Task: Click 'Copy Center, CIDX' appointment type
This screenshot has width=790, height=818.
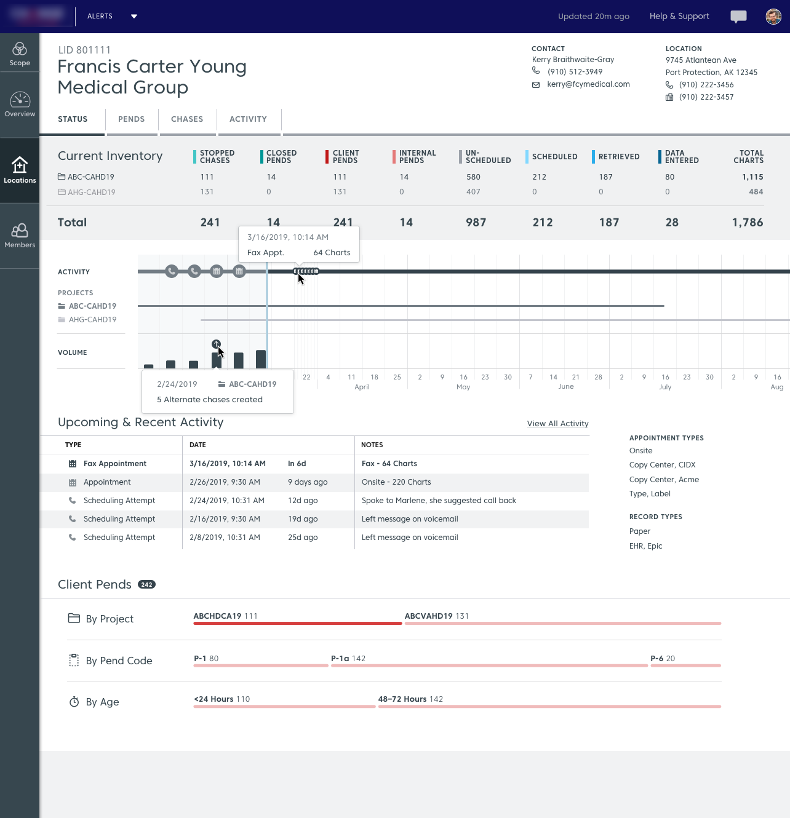Action: (x=662, y=465)
